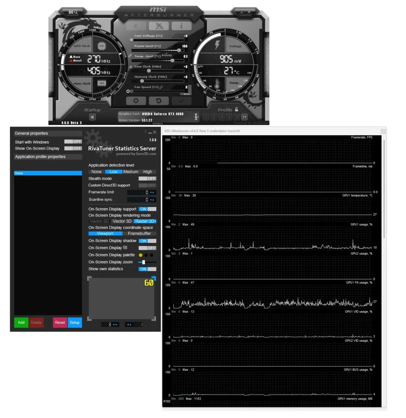Turn off On-Screen Display shadow
This screenshot has width=406, height=418.
(x=147, y=241)
